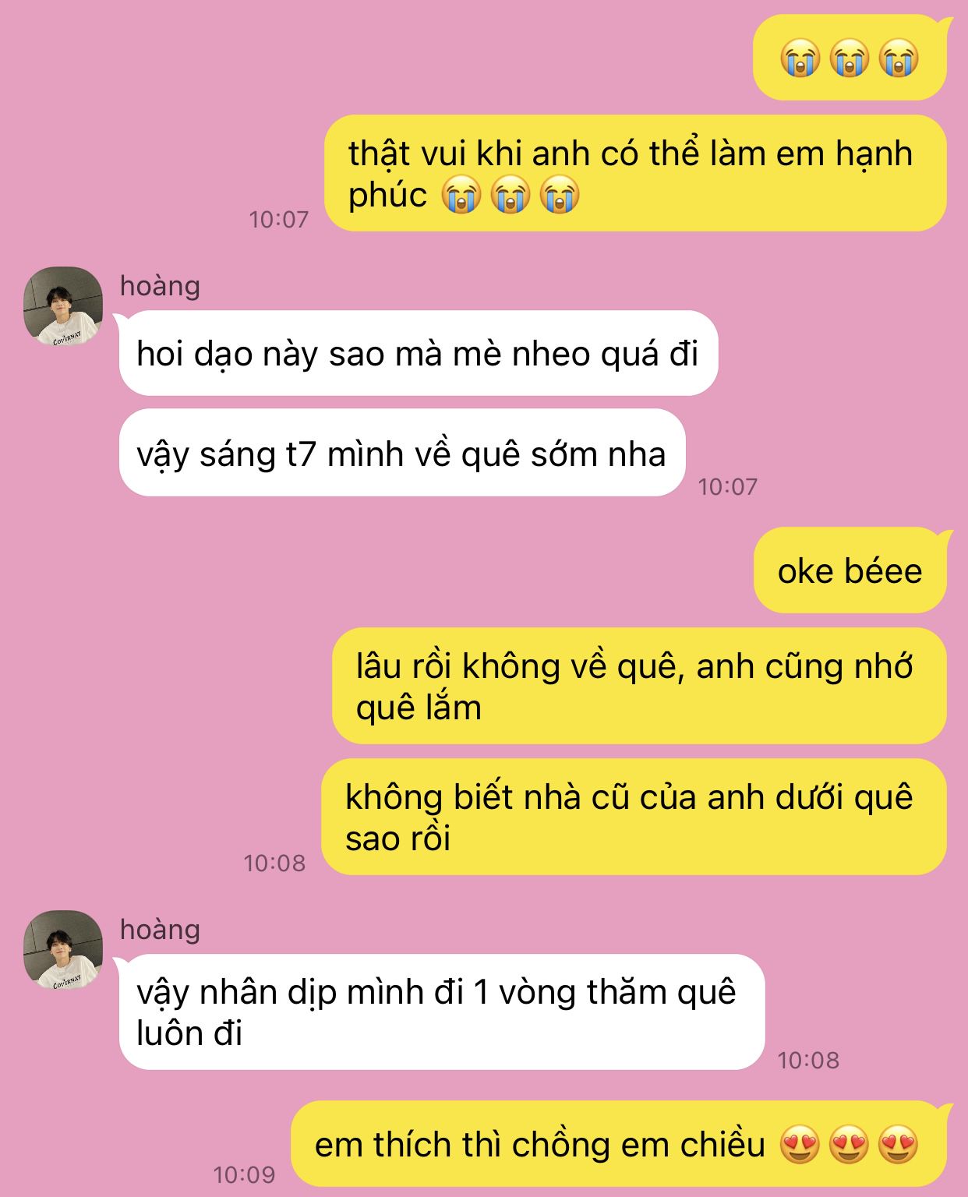The width and height of the screenshot is (968, 1197).
Task: Tap the 10:07 timestamp beside hoàng's message
Action: pos(728,487)
